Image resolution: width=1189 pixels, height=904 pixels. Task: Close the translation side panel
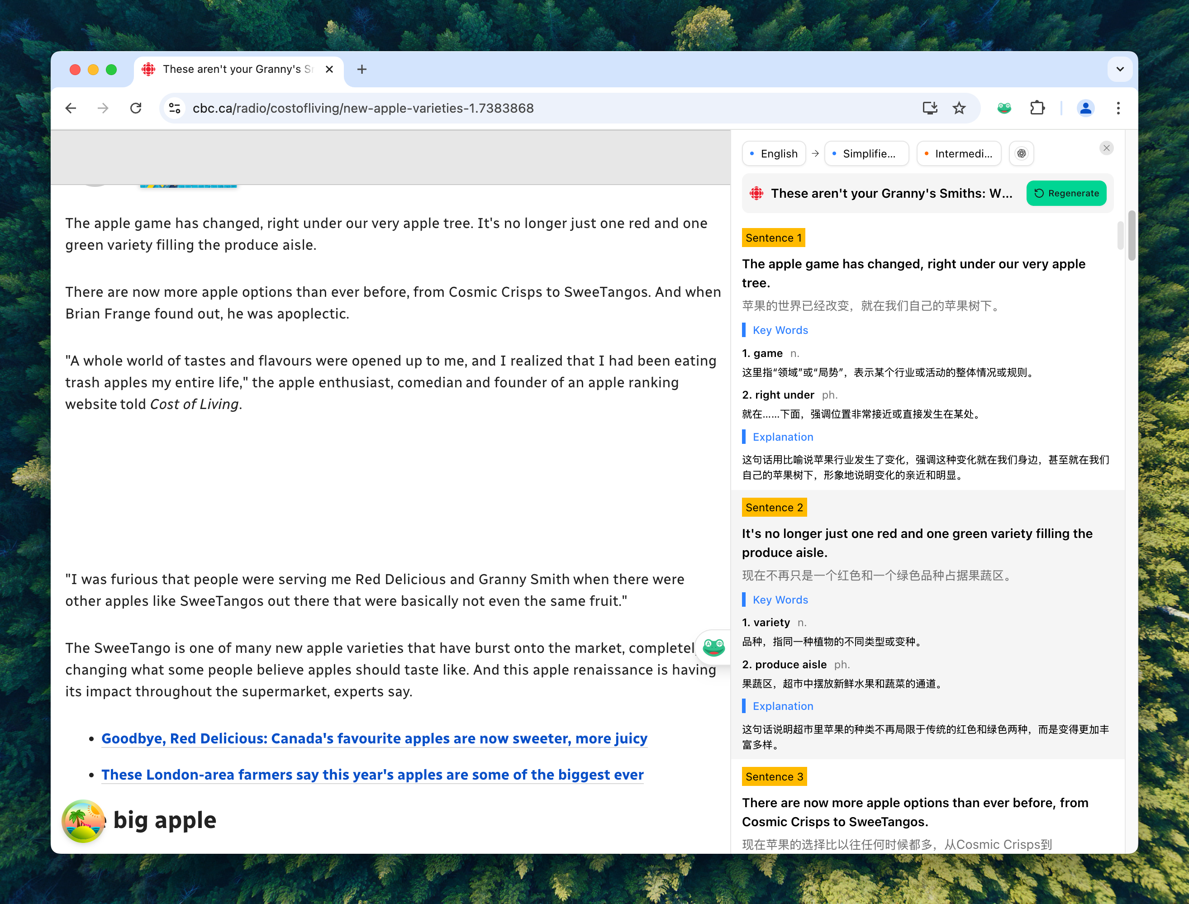pyautogui.click(x=1106, y=148)
